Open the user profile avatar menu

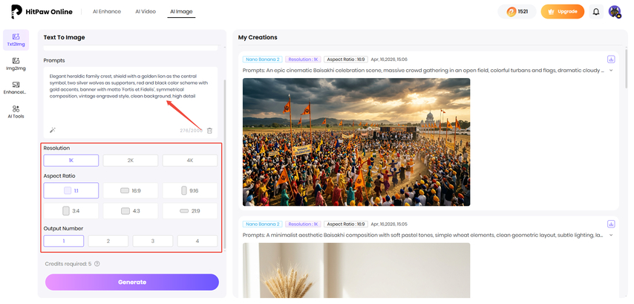tap(615, 12)
